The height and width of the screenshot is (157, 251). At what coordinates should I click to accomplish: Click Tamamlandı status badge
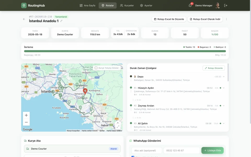(x=61, y=17)
